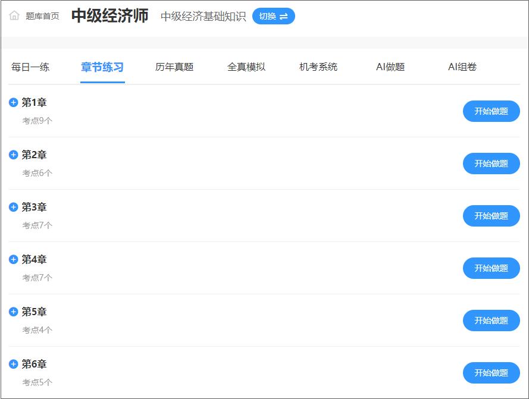Open the 机考系统 tab
This screenshot has width=529, height=399.
click(x=318, y=67)
